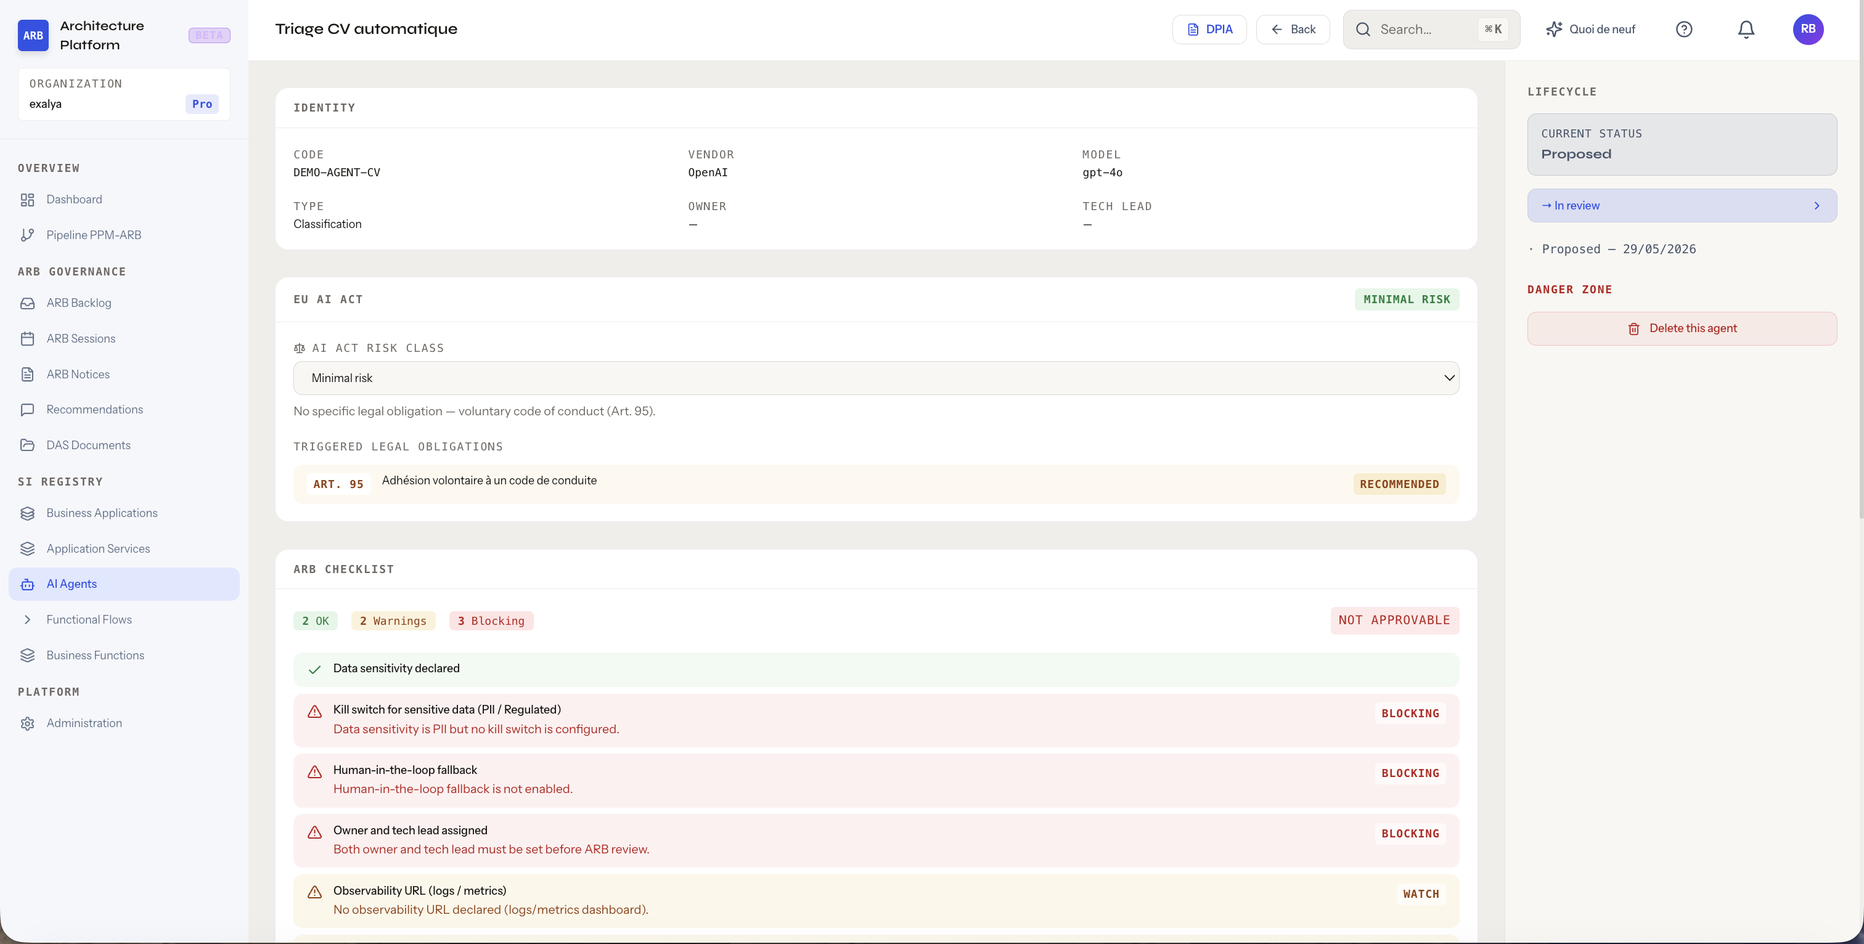Click the Proposed current status card
This screenshot has width=1864, height=944.
1682,144
